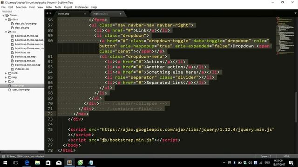Click the fonts folder icon

click(x=10, y=73)
